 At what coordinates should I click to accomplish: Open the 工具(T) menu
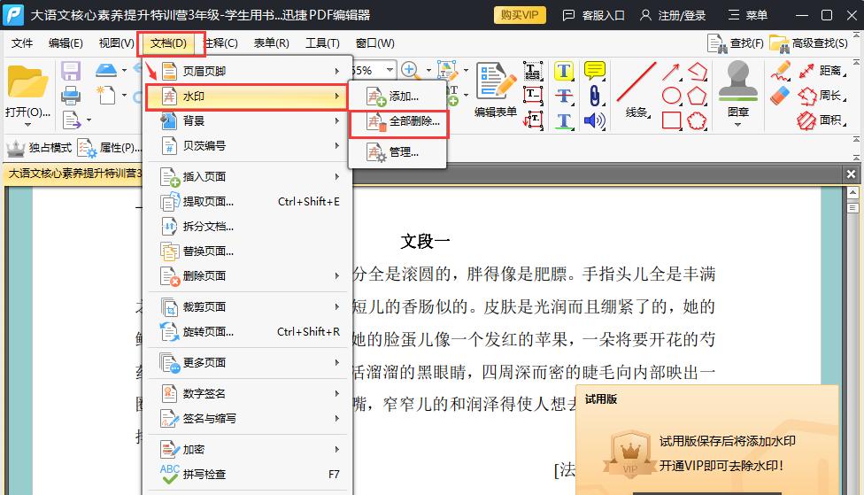point(322,43)
